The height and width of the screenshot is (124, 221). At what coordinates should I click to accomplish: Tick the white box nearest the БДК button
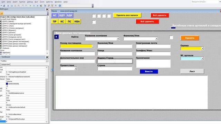94,16
